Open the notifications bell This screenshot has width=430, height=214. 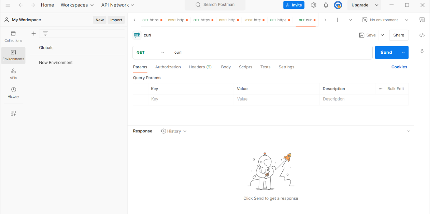(326, 5)
